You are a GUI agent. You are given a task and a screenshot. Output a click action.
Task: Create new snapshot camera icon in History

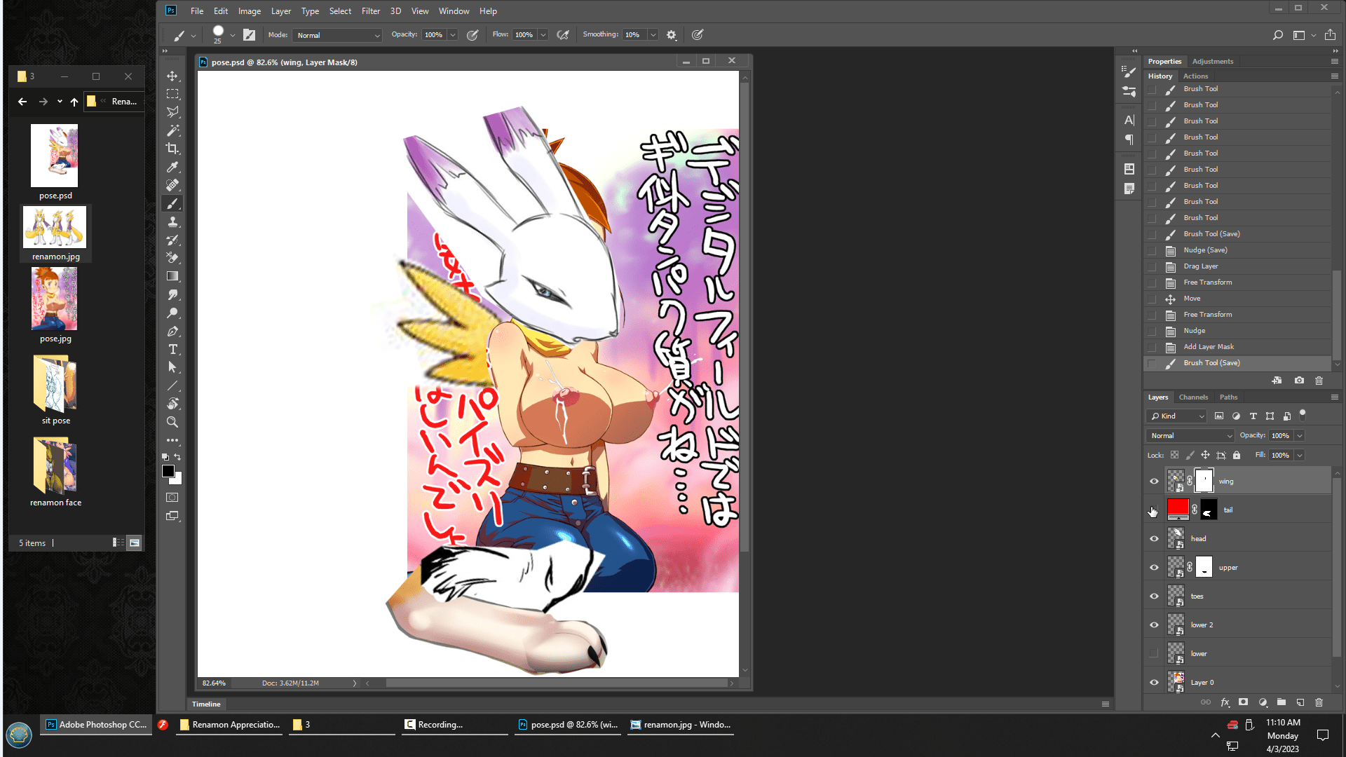pyautogui.click(x=1299, y=381)
